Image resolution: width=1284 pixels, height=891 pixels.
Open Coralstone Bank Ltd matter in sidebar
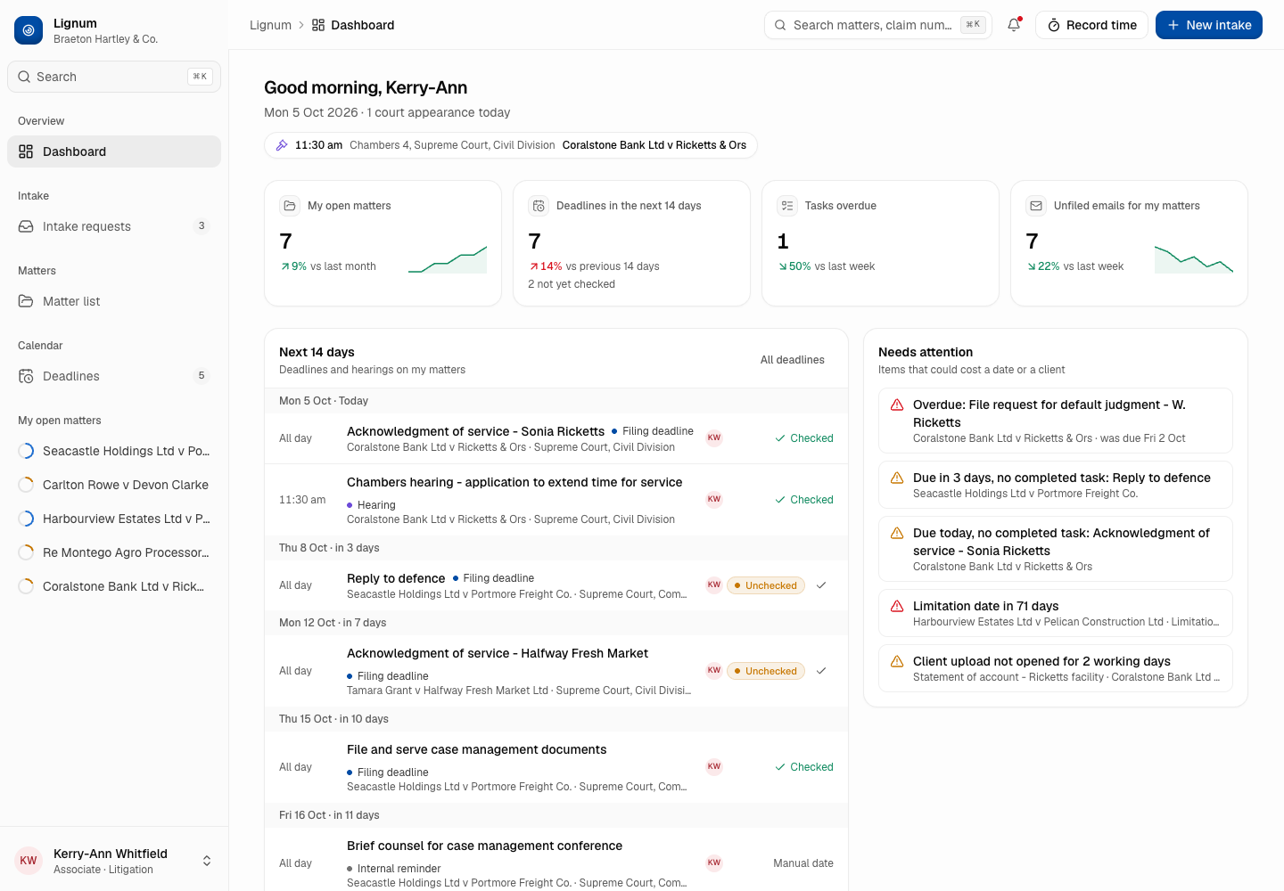pyautogui.click(x=114, y=586)
